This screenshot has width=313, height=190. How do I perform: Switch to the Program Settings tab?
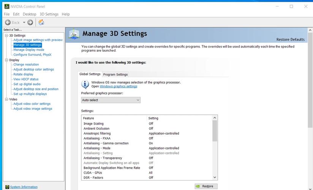tap(115, 74)
